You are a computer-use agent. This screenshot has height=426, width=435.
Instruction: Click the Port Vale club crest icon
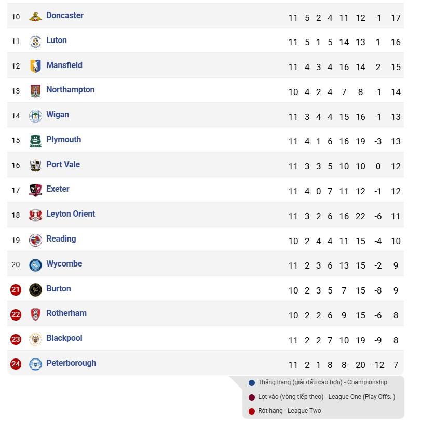(35, 165)
